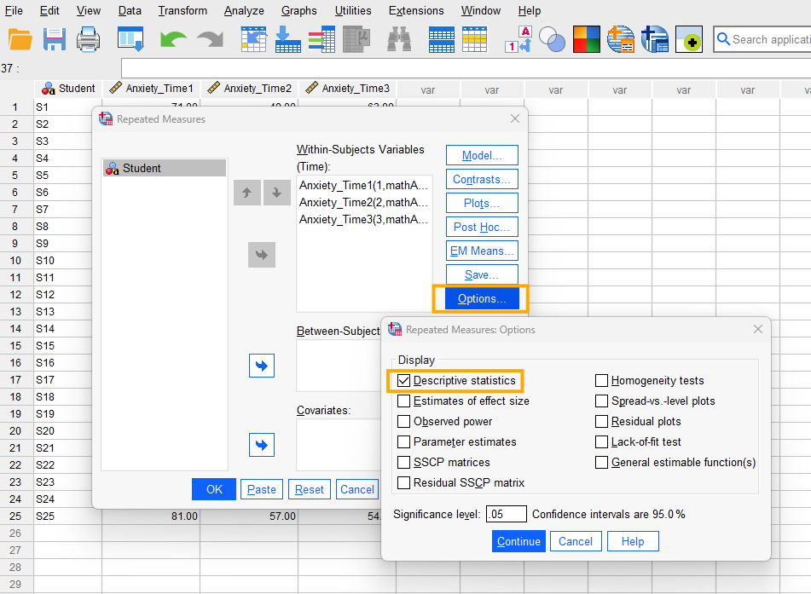Disable the Descriptive statistics checkbox

(x=403, y=380)
